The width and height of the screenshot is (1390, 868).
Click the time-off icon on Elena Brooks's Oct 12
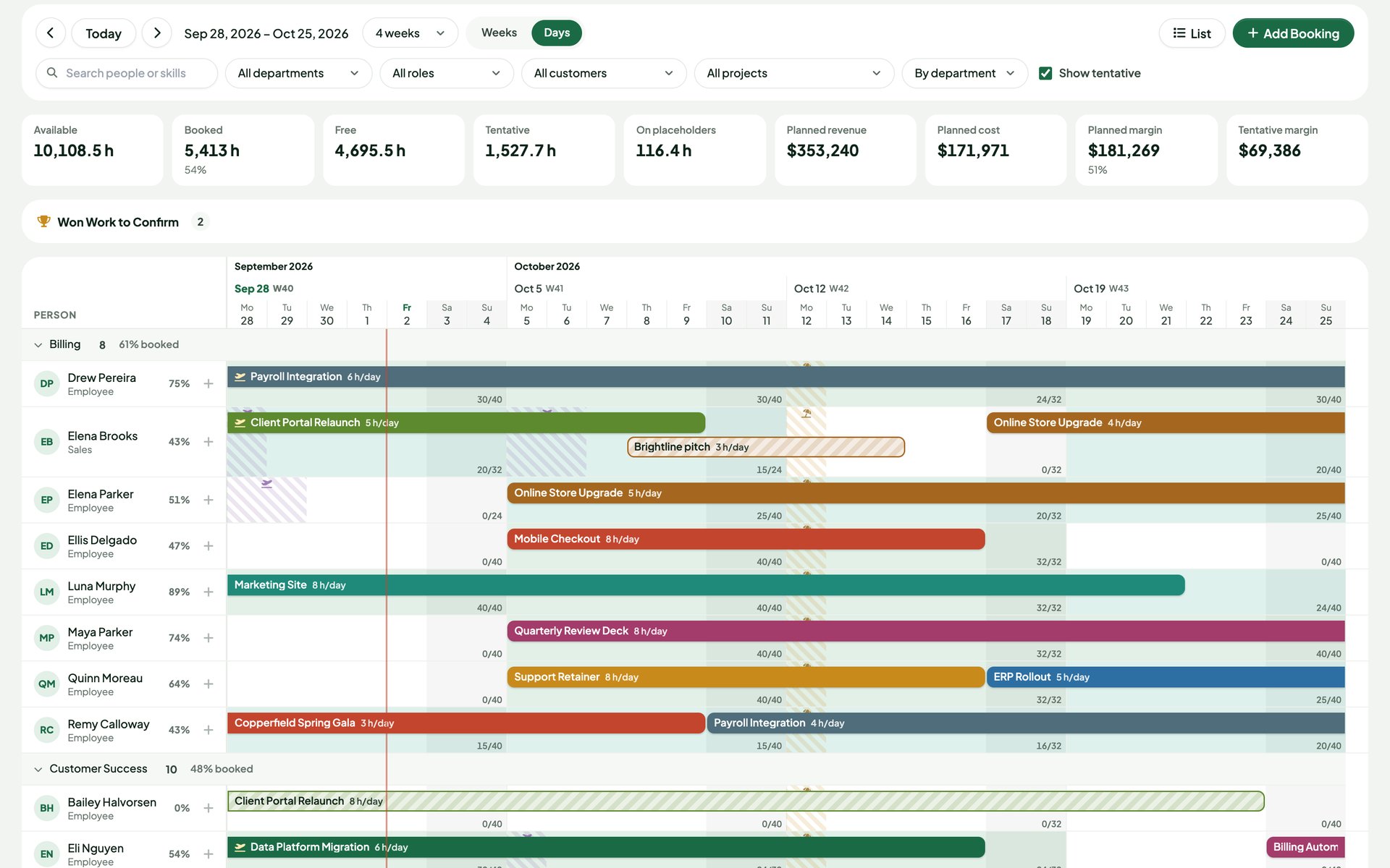click(x=806, y=414)
